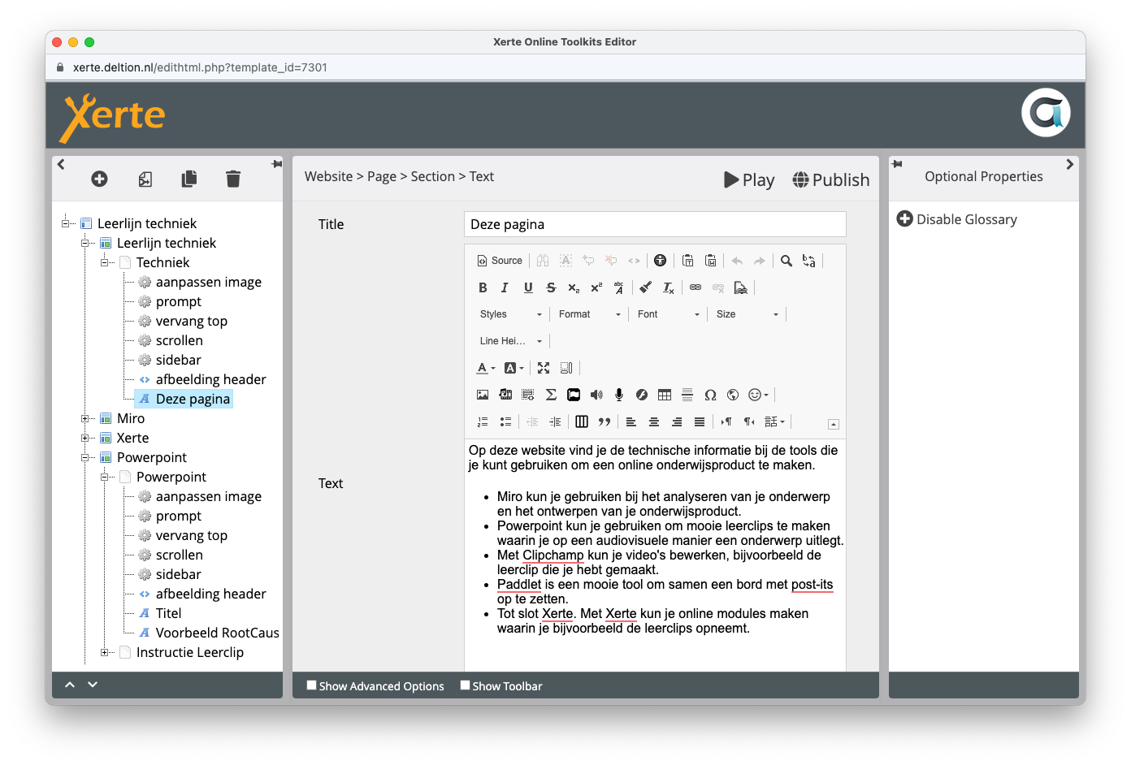Image resolution: width=1131 pixels, height=765 pixels.
Task: Collapse the right properties panel chevron
Action: coord(1070,164)
